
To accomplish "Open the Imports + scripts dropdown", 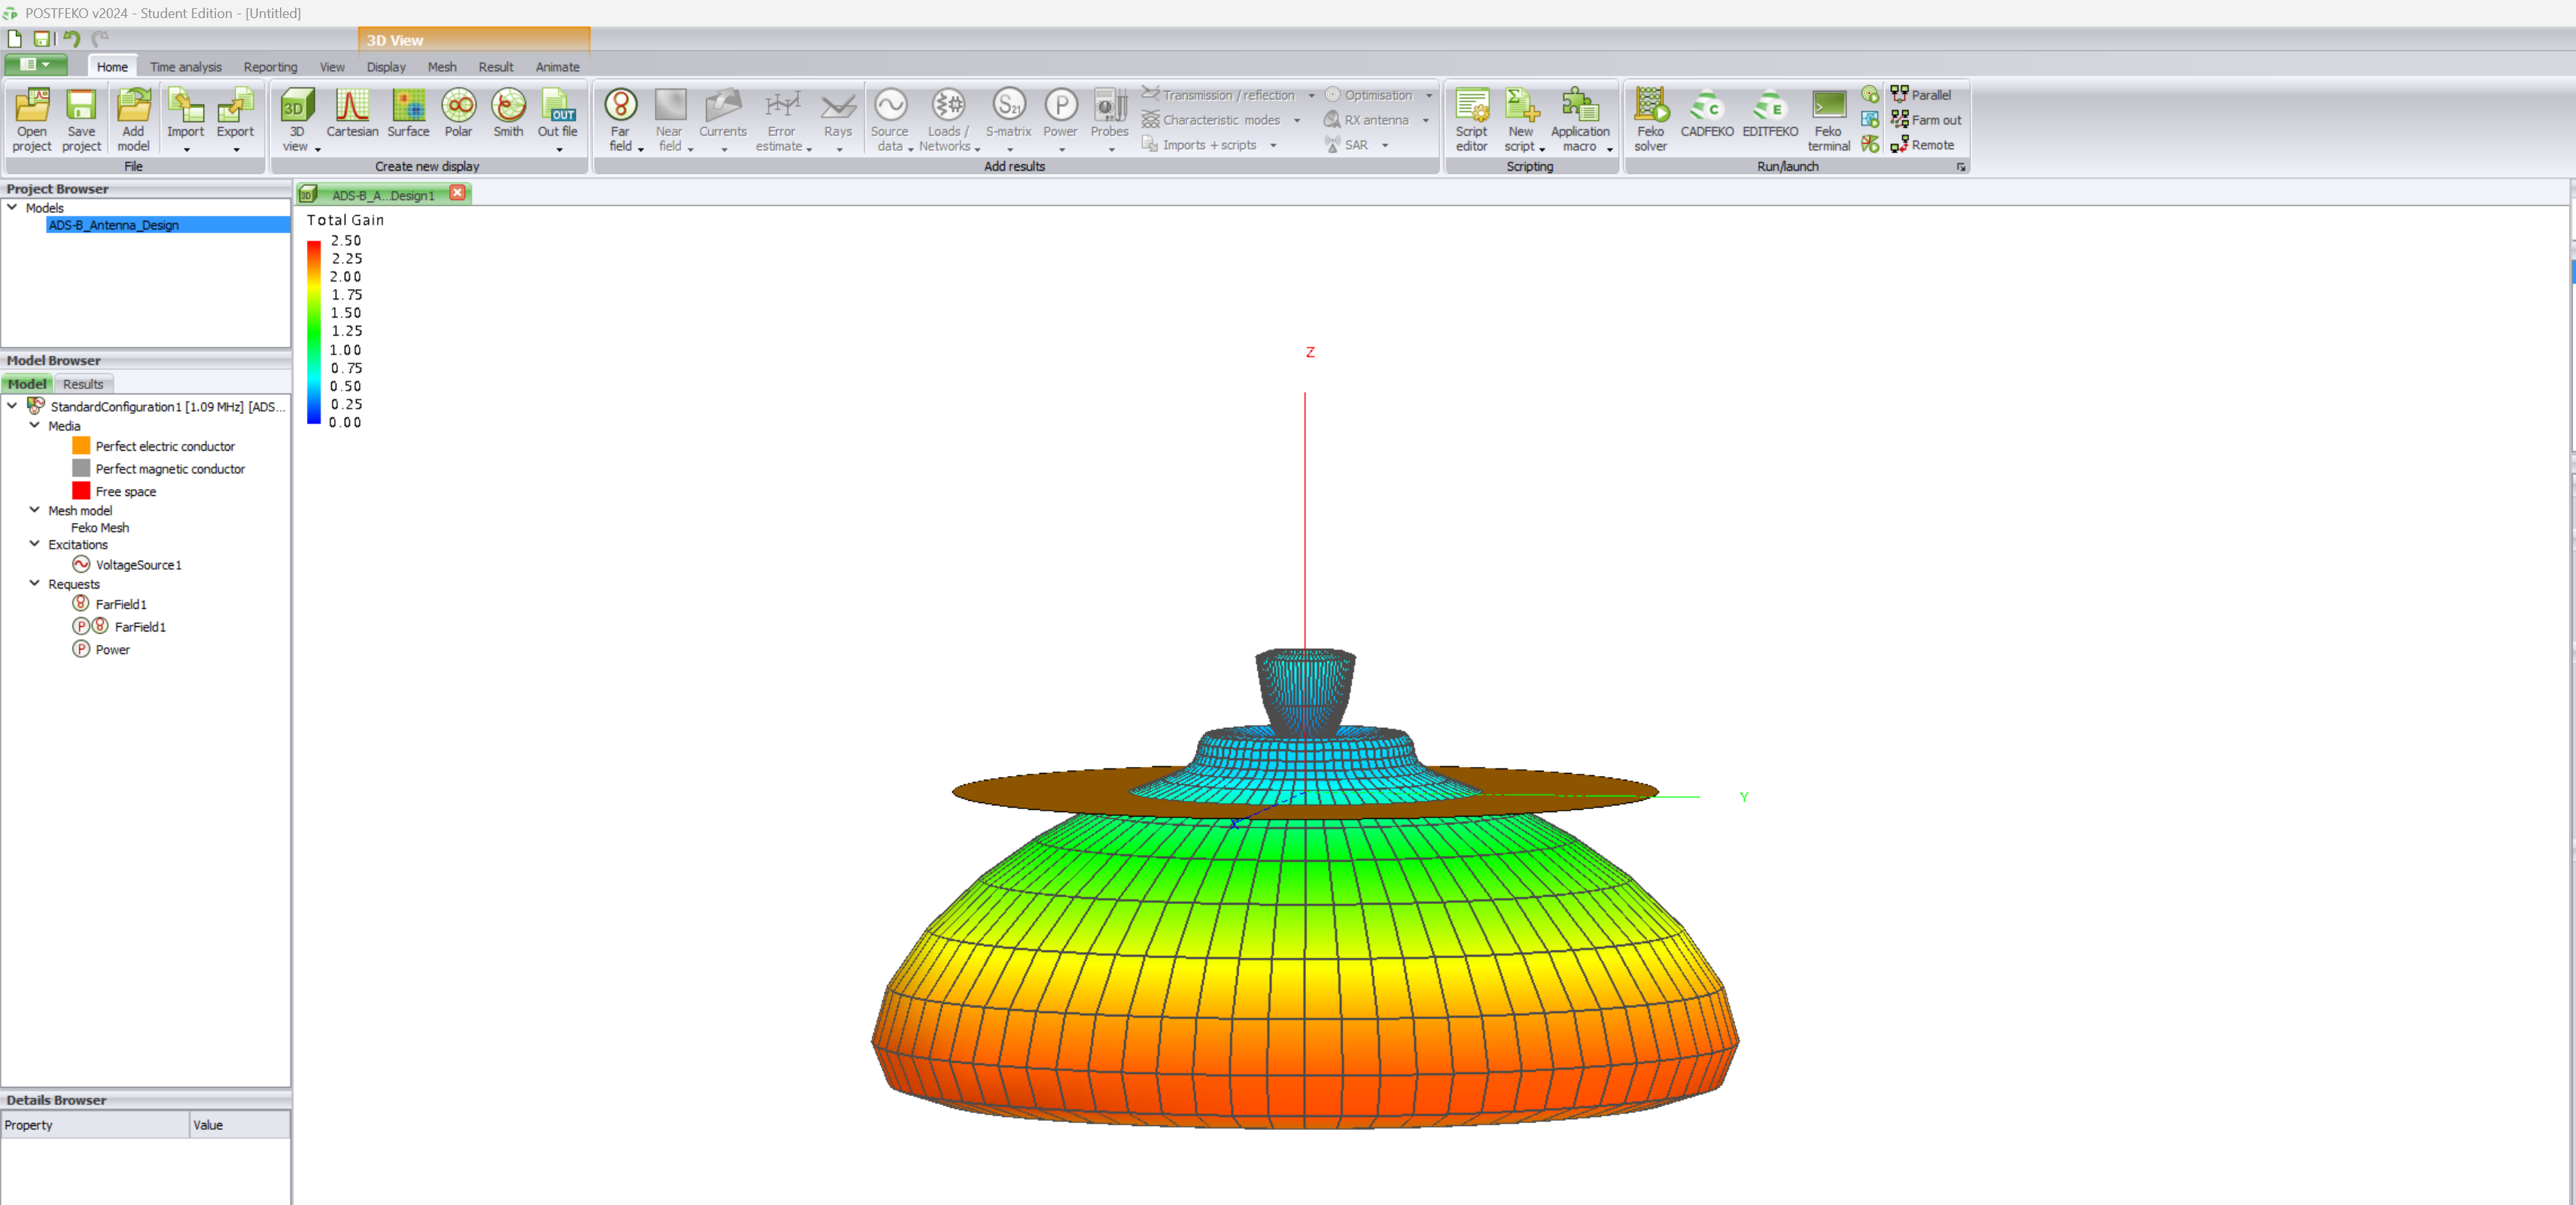I will (1273, 146).
